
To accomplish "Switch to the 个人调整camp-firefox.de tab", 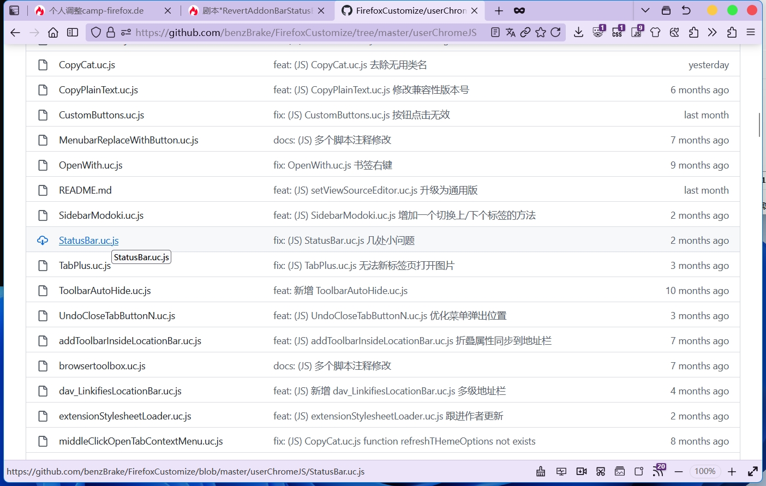I will (102, 10).
